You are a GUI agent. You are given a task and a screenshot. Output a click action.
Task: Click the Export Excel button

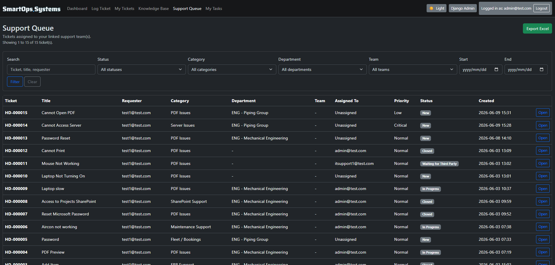pyautogui.click(x=537, y=29)
